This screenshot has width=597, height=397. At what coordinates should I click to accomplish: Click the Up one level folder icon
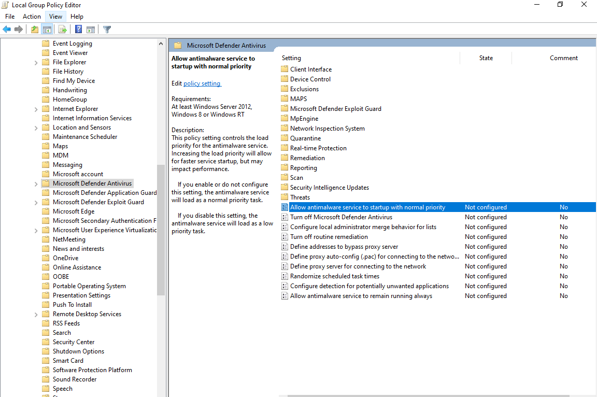[x=34, y=29]
